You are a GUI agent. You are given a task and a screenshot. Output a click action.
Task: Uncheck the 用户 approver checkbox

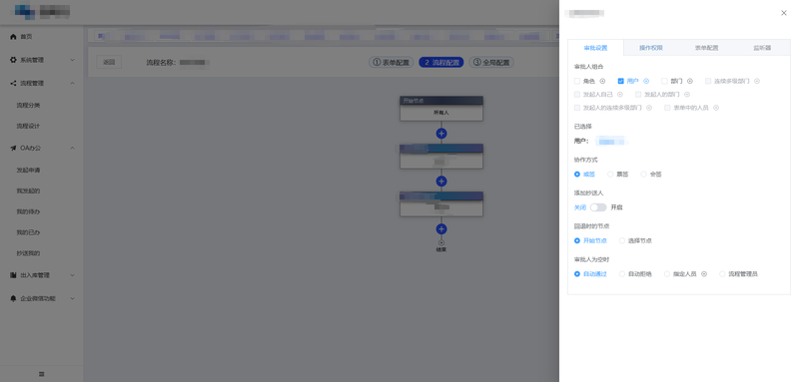tap(620, 81)
